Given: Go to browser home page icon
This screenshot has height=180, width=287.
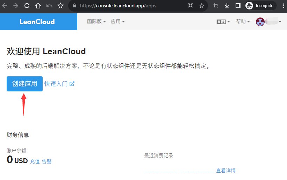Looking at the screenshot, I should click(x=38, y=6).
